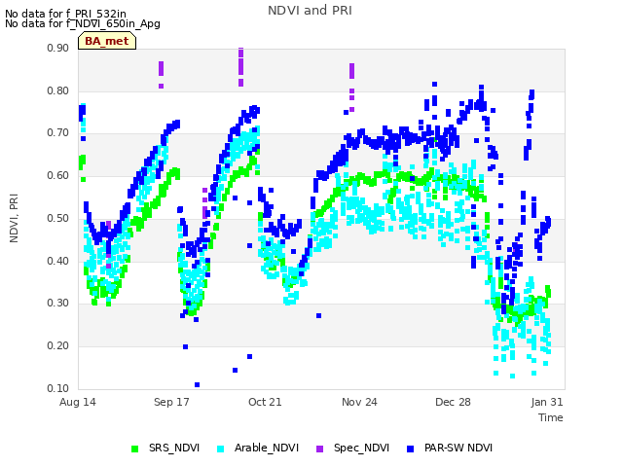Click the cyan Arable_NDVI legend swatch
This screenshot has width=623, height=467.
(x=221, y=449)
